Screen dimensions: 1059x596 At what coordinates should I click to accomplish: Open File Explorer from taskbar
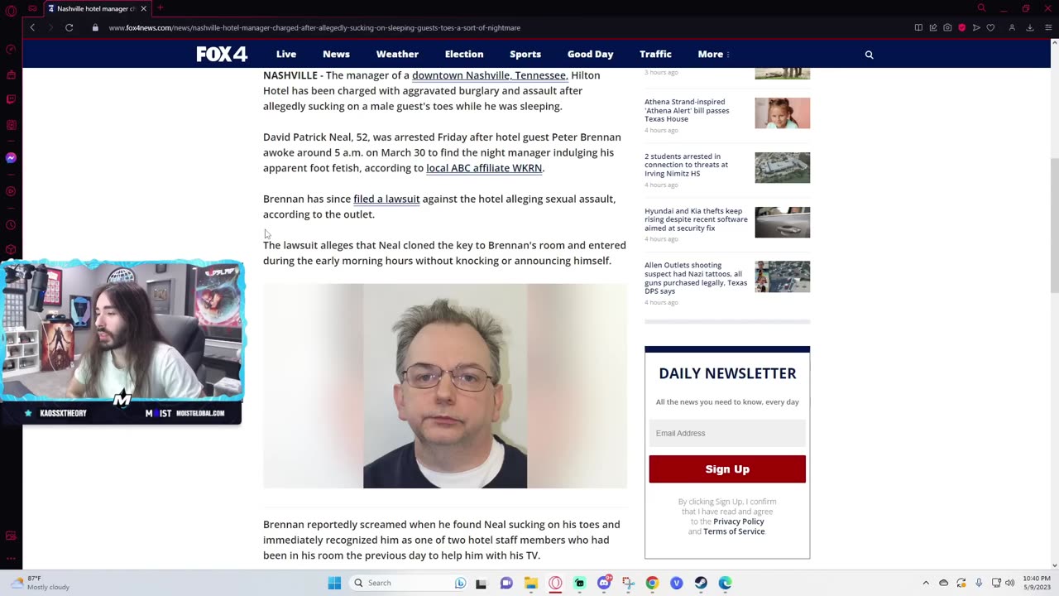(x=530, y=583)
